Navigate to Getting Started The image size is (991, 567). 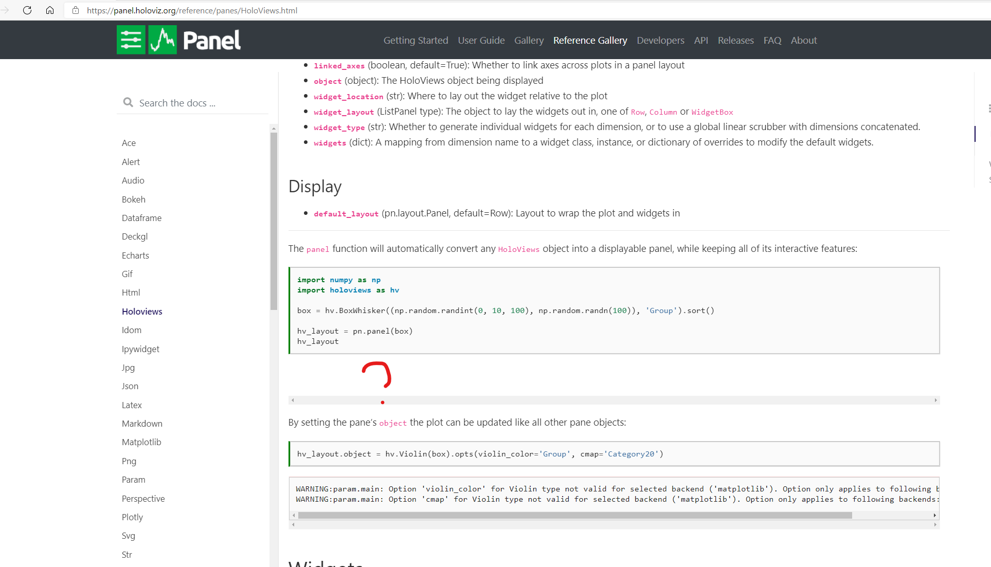point(416,40)
